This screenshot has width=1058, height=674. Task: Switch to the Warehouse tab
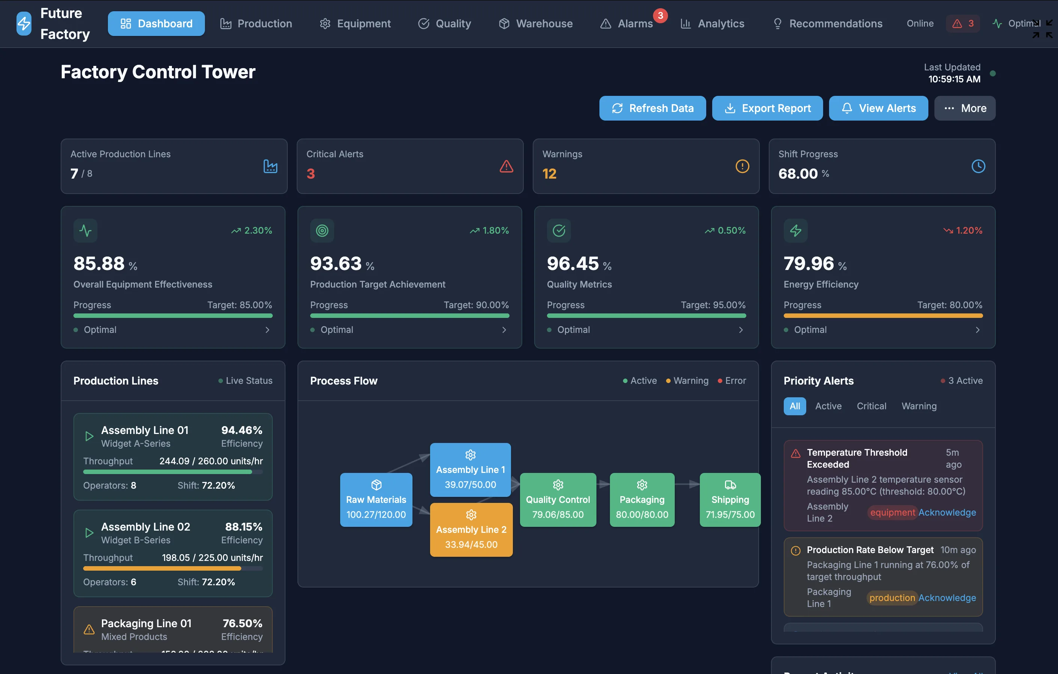pyautogui.click(x=536, y=24)
